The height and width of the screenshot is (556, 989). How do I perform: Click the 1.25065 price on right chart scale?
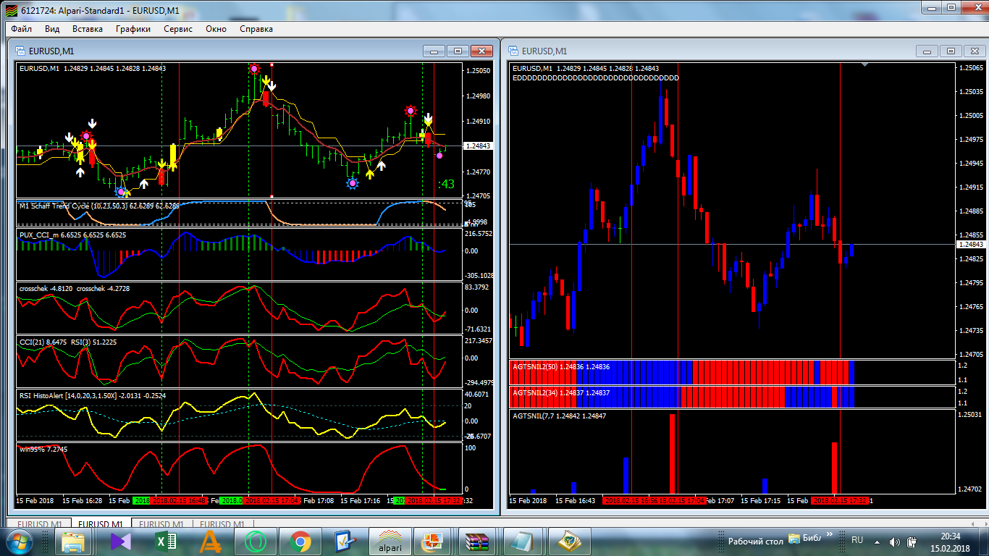pos(970,68)
